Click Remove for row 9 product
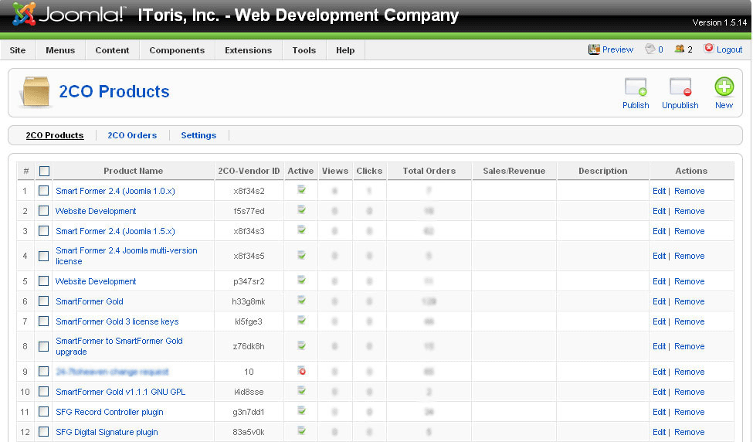Image resolution: width=753 pixels, height=442 pixels. [x=689, y=372]
